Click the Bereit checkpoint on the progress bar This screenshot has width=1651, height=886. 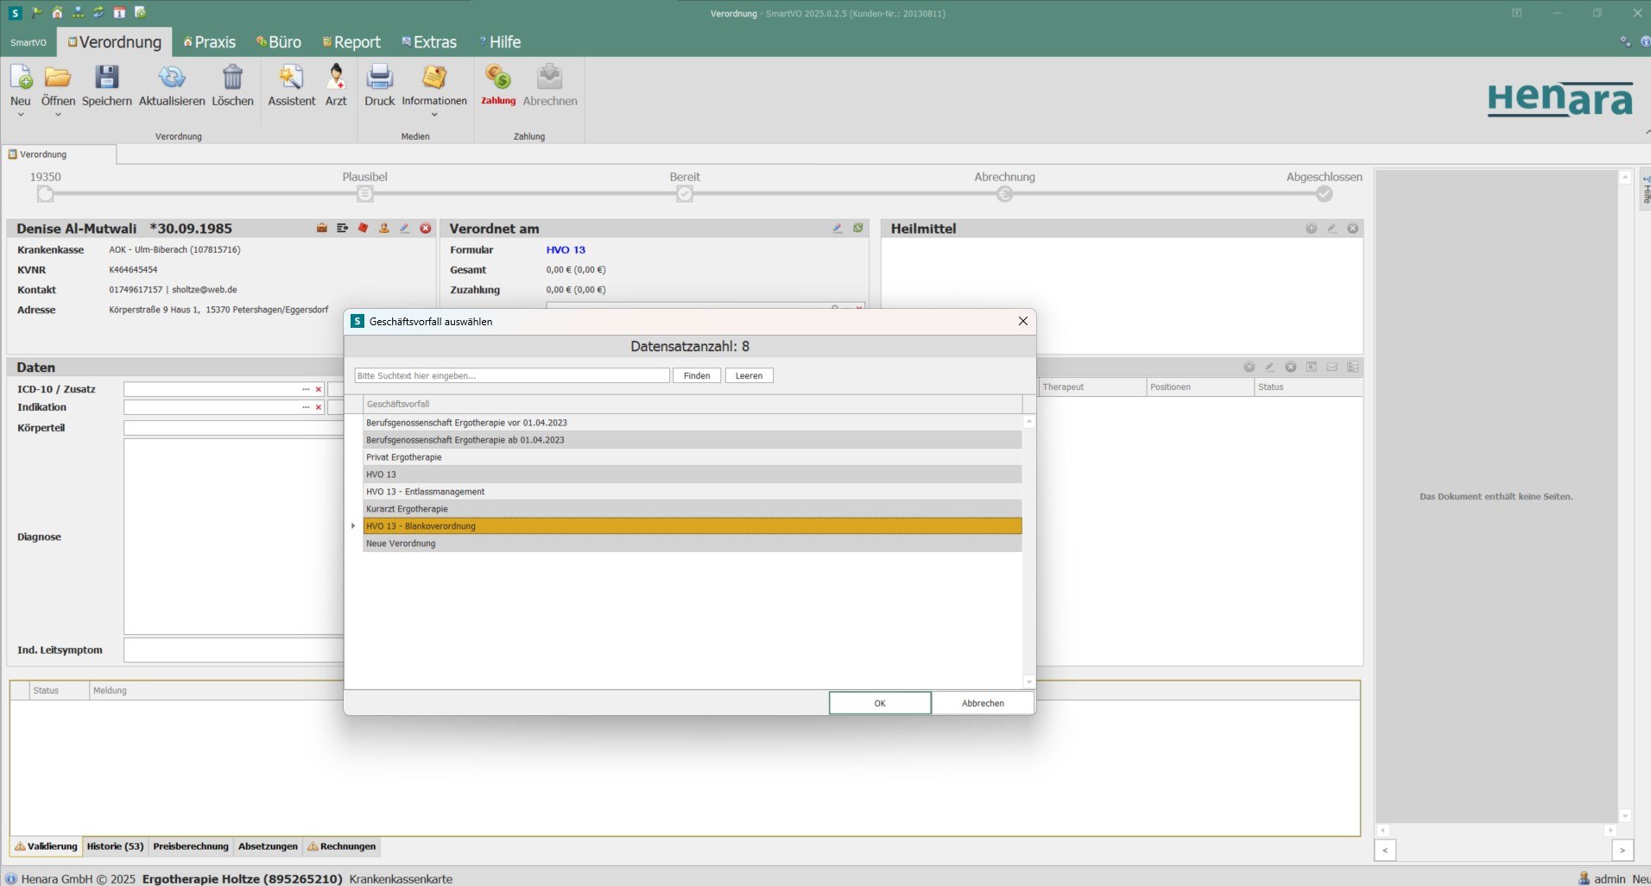[x=685, y=193]
